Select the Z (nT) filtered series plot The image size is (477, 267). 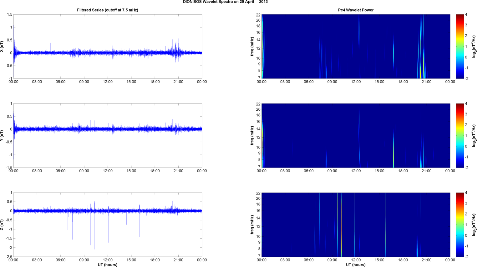(108, 224)
